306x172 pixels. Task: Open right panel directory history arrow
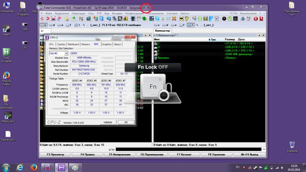(264, 35)
